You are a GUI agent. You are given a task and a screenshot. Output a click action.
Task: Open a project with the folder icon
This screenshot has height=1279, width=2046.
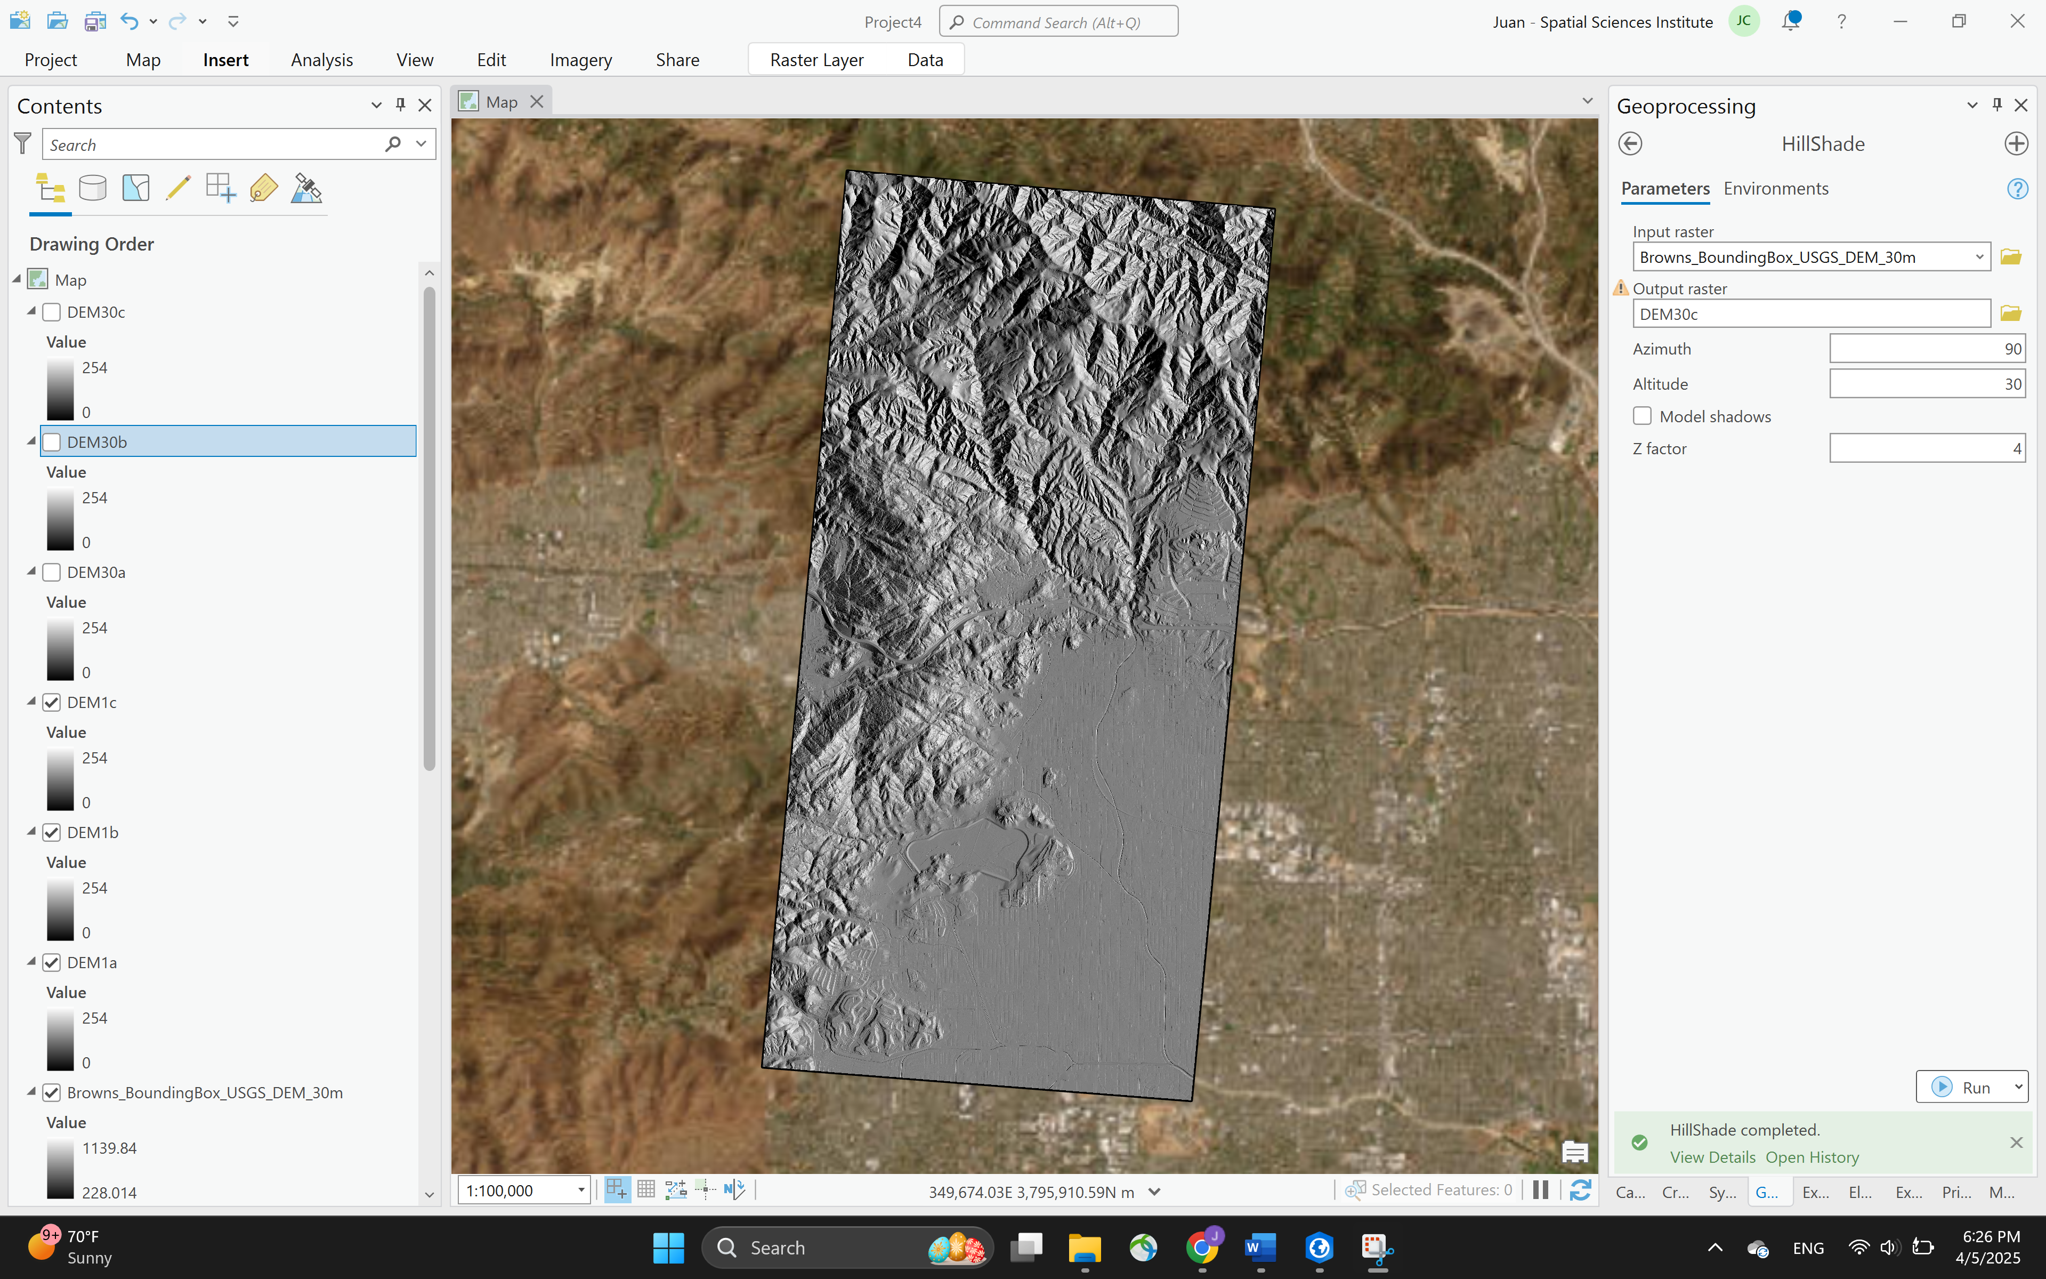(x=58, y=20)
